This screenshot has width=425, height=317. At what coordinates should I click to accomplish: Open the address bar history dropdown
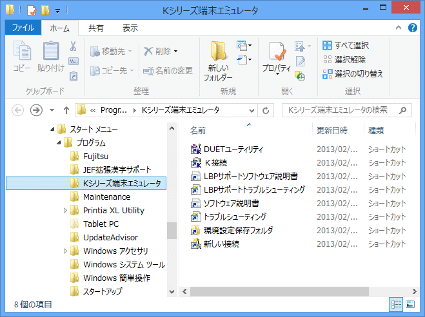[252, 110]
